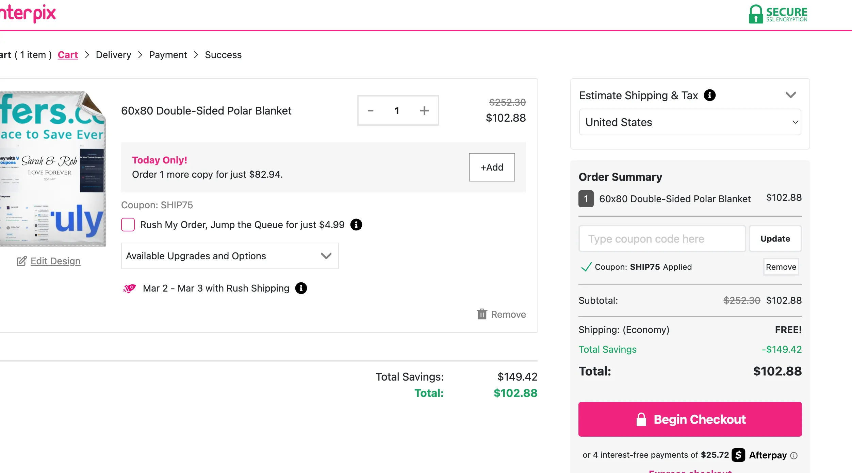The height and width of the screenshot is (473, 852).
Task: Click Estimate Shipping & Tax info icon
Action: pyautogui.click(x=710, y=95)
